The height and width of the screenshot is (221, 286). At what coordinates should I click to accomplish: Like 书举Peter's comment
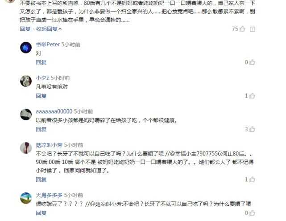coord(252,62)
